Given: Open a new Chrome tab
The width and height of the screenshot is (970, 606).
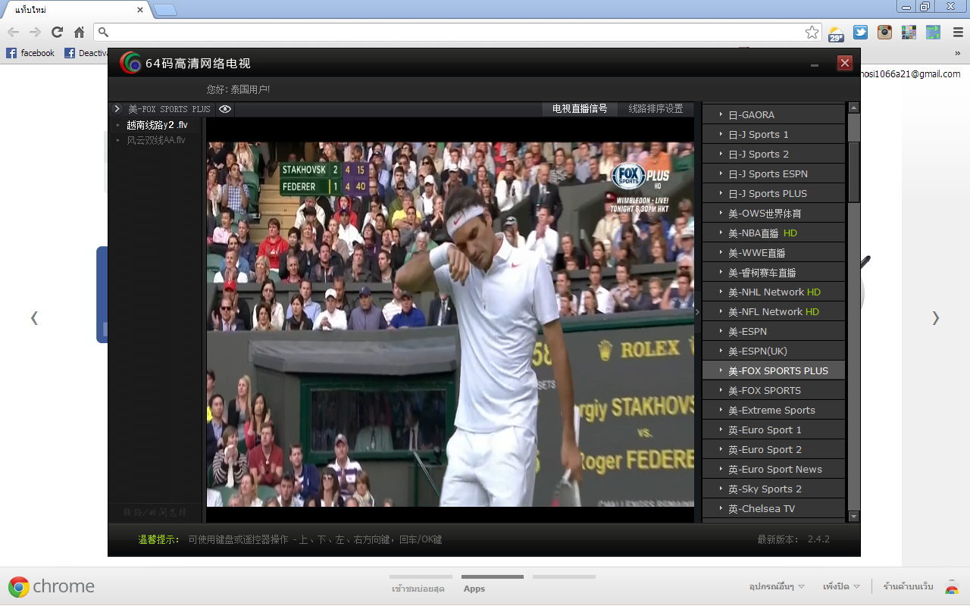Looking at the screenshot, I should click(165, 10).
